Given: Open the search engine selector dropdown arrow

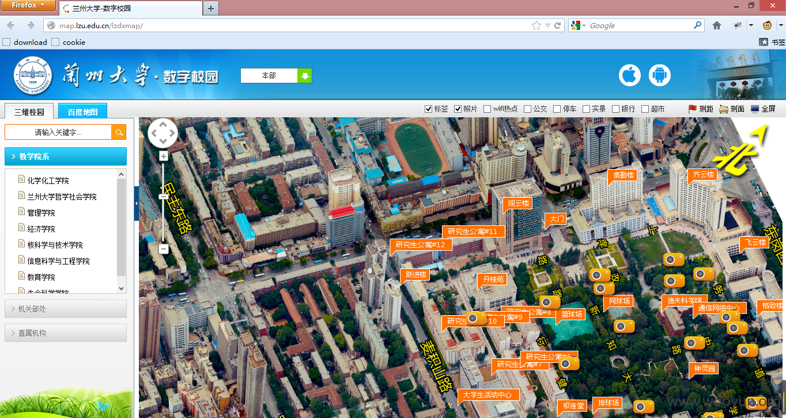Looking at the screenshot, I should pos(584,25).
